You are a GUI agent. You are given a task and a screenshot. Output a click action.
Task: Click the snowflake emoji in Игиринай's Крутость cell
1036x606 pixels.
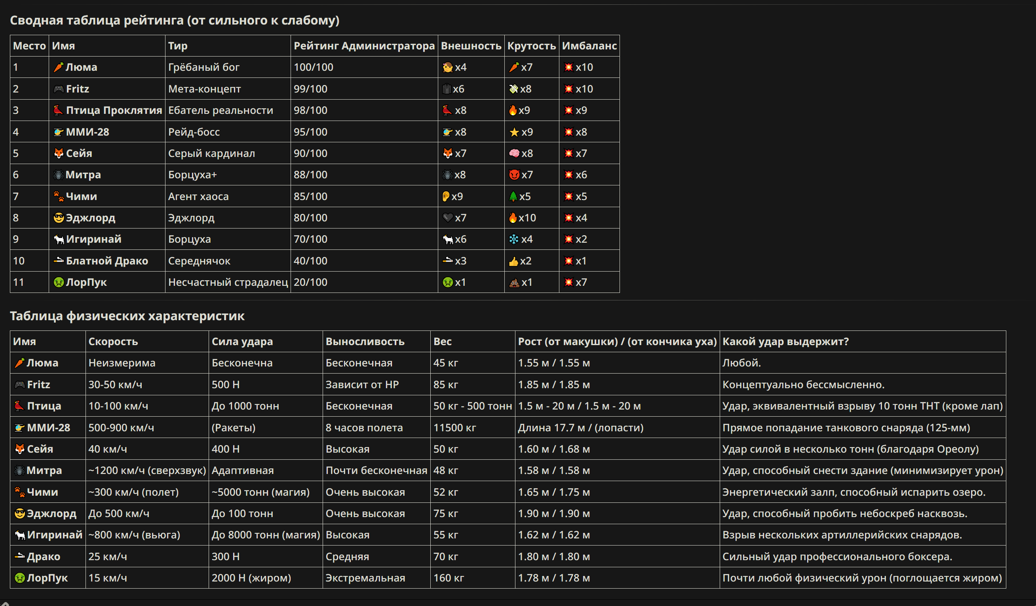(513, 239)
